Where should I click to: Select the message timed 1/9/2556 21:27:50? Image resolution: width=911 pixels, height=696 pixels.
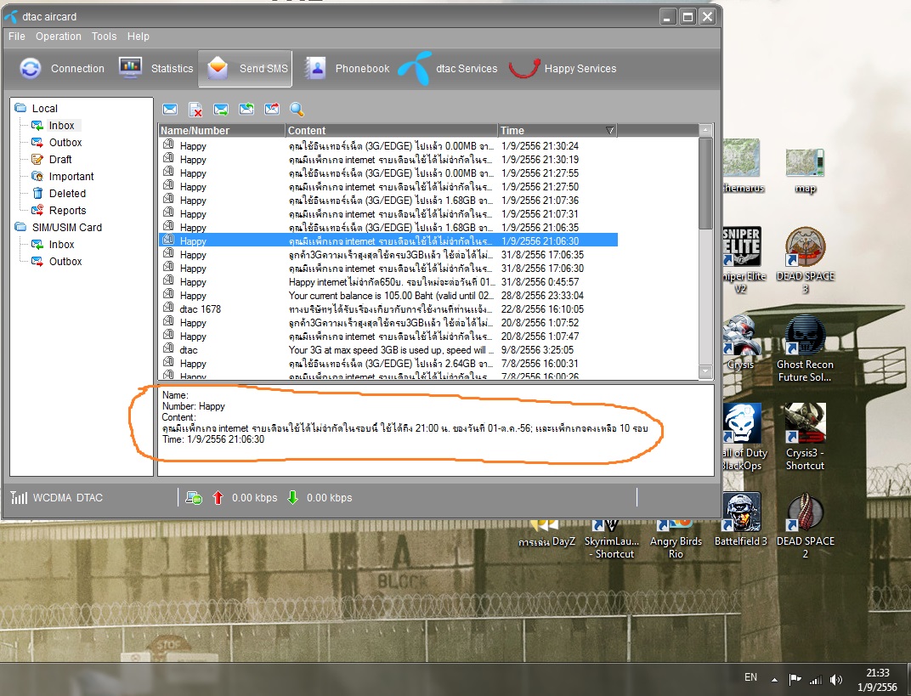coord(388,186)
